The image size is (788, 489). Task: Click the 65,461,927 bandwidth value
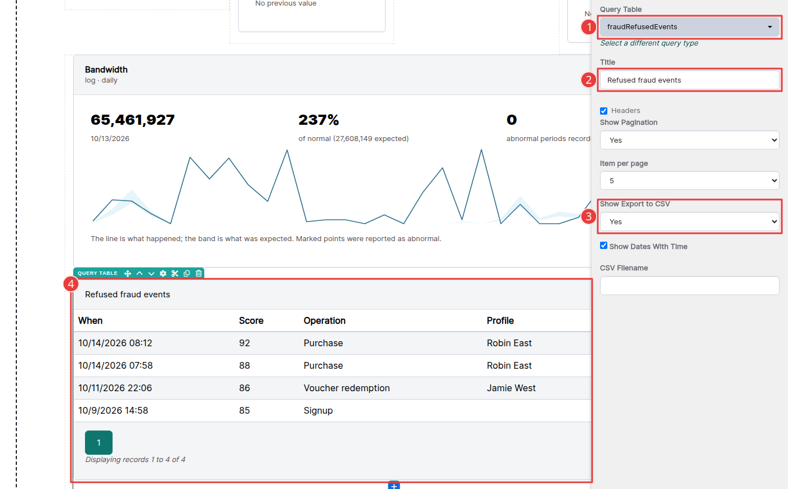coord(133,120)
